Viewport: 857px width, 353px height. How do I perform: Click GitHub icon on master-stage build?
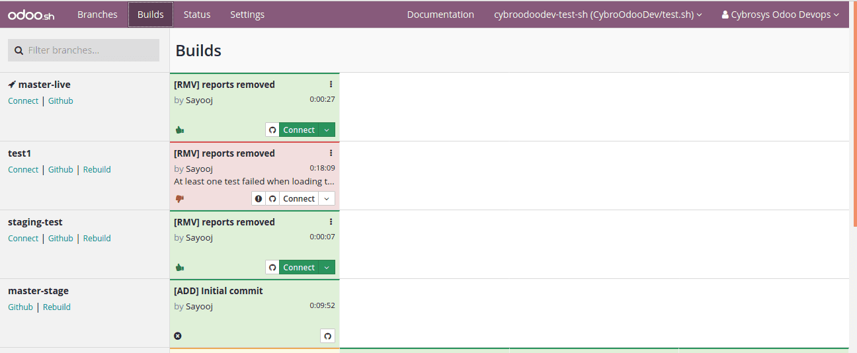(x=327, y=336)
